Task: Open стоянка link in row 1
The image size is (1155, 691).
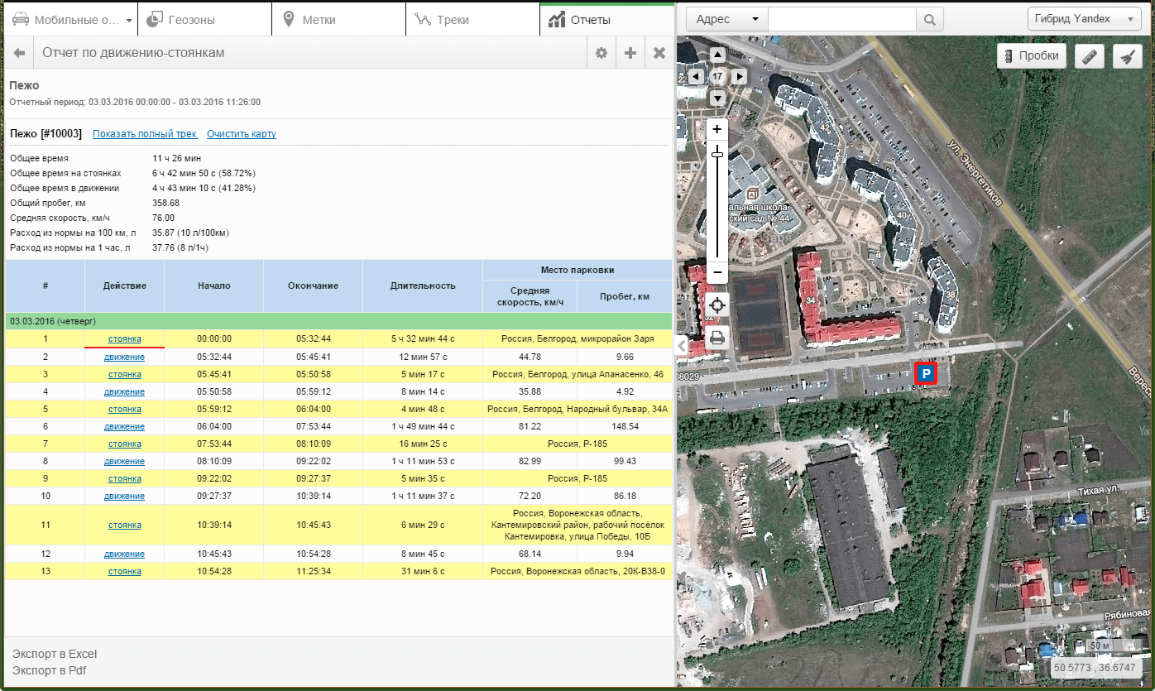Action: coord(124,339)
